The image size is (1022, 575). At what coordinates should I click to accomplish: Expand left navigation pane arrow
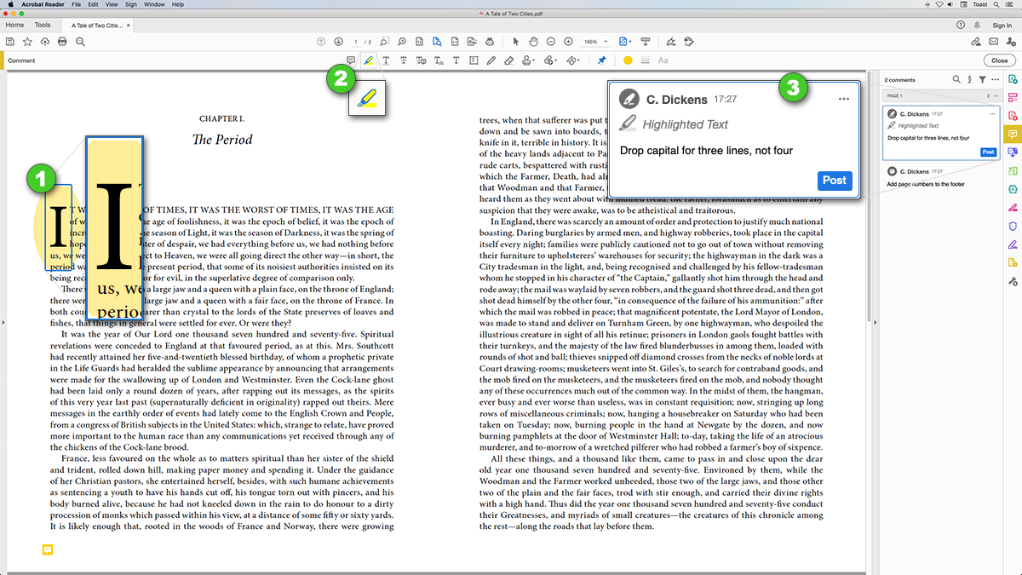tap(3, 322)
